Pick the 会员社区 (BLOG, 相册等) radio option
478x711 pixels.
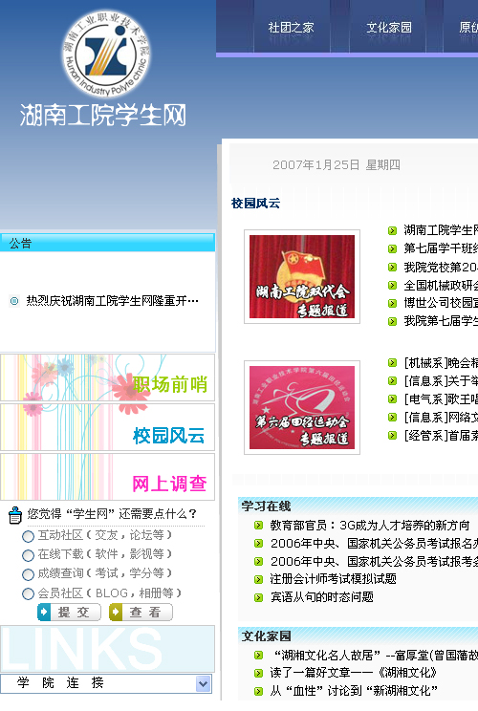pyautogui.click(x=28, y=593)
